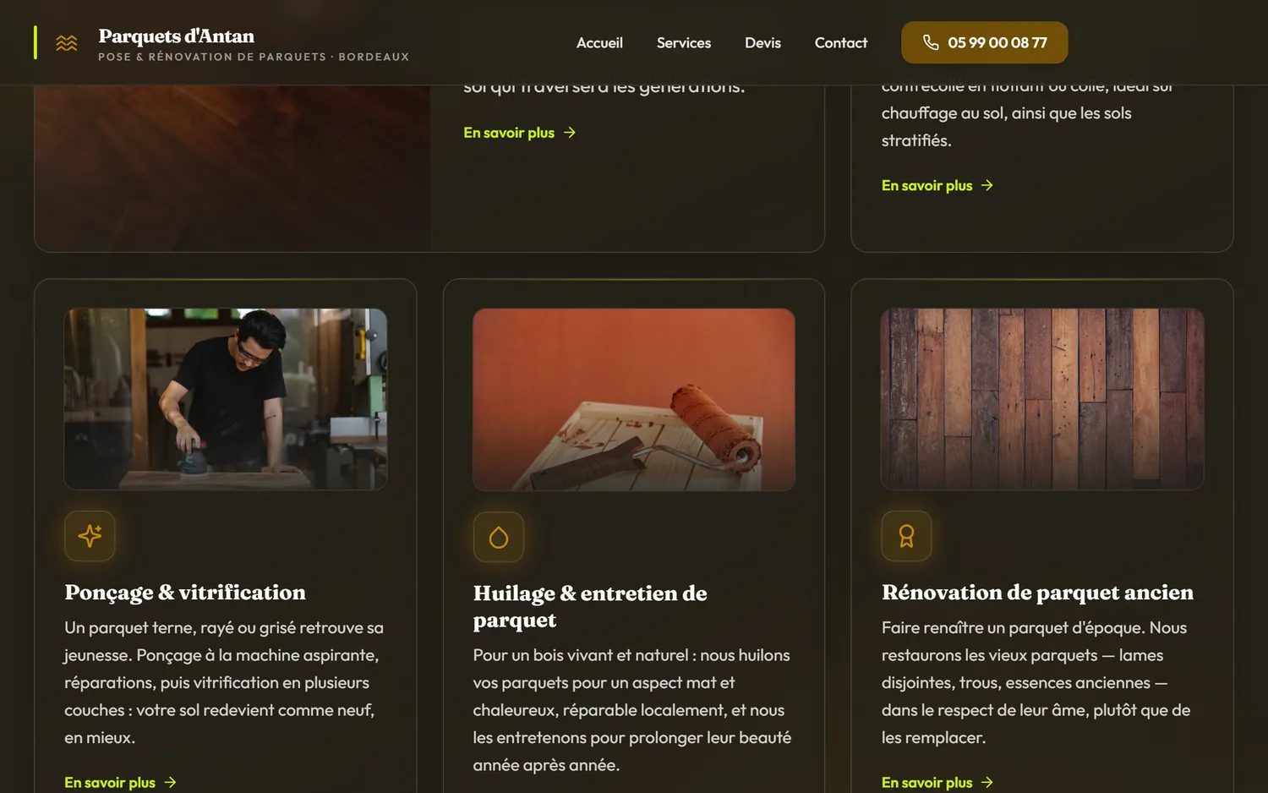Click arrow icon next to stratifiés En savoir plus

[987, 185]
